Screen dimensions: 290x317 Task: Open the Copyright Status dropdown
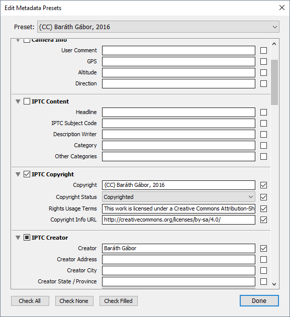coord(178,197)
